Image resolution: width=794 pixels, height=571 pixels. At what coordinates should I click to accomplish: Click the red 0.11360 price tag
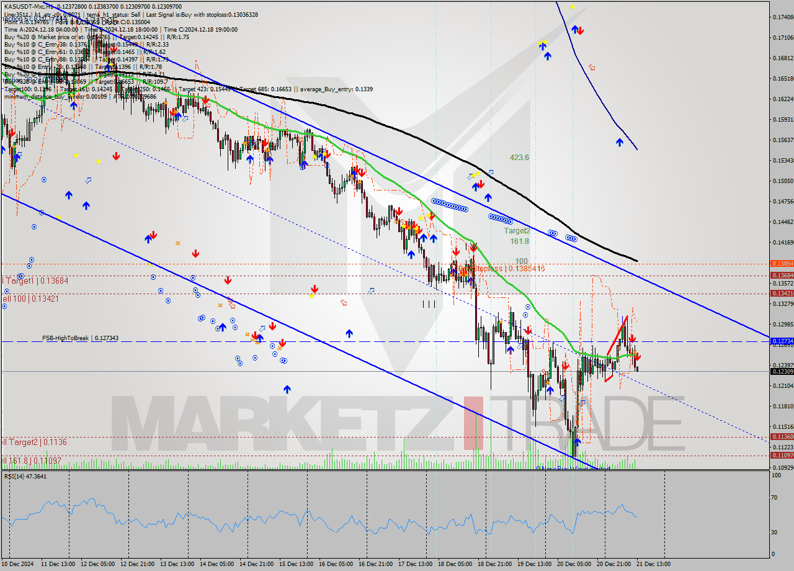[782, 437]
